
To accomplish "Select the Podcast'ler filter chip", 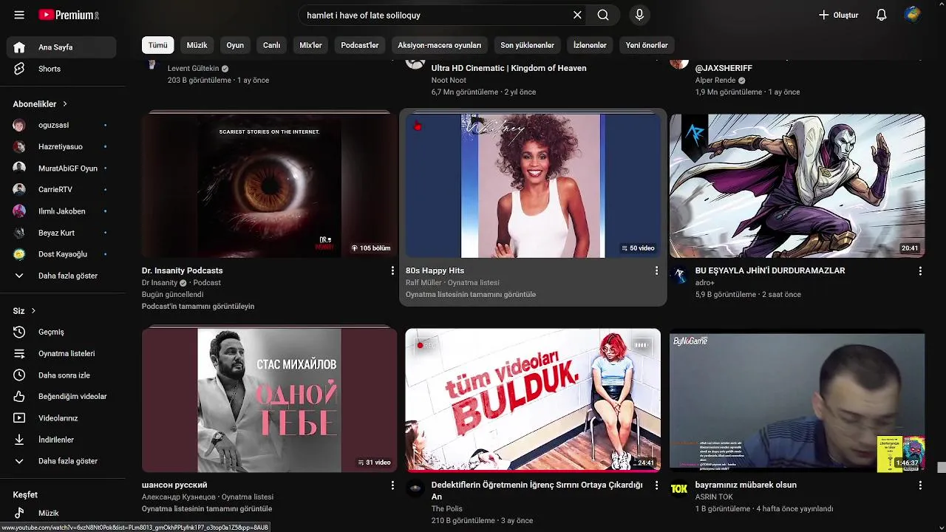I will click(360, 45).
